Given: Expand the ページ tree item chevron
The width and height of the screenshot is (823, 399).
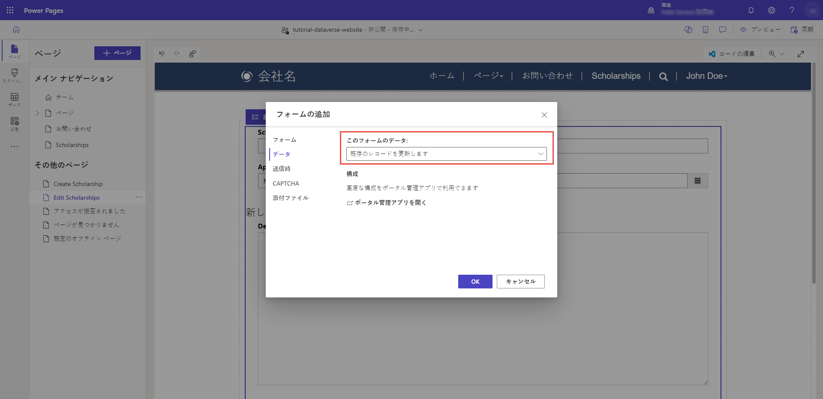Looking at the screenshot, I should click(37, 113).
